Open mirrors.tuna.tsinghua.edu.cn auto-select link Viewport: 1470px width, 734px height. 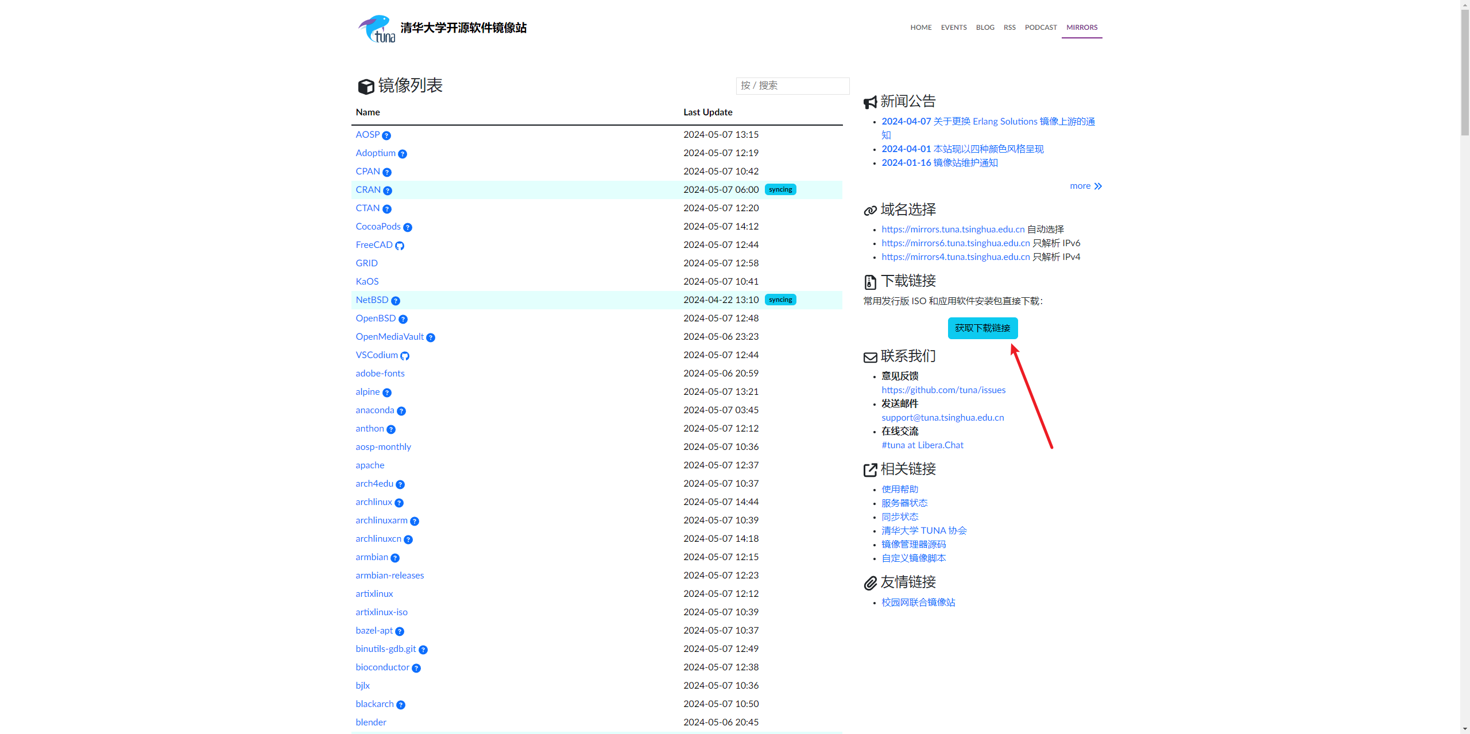click(953, 229)
